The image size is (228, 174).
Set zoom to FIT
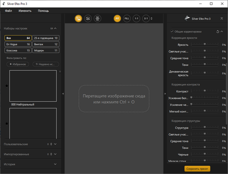point(117,19)
